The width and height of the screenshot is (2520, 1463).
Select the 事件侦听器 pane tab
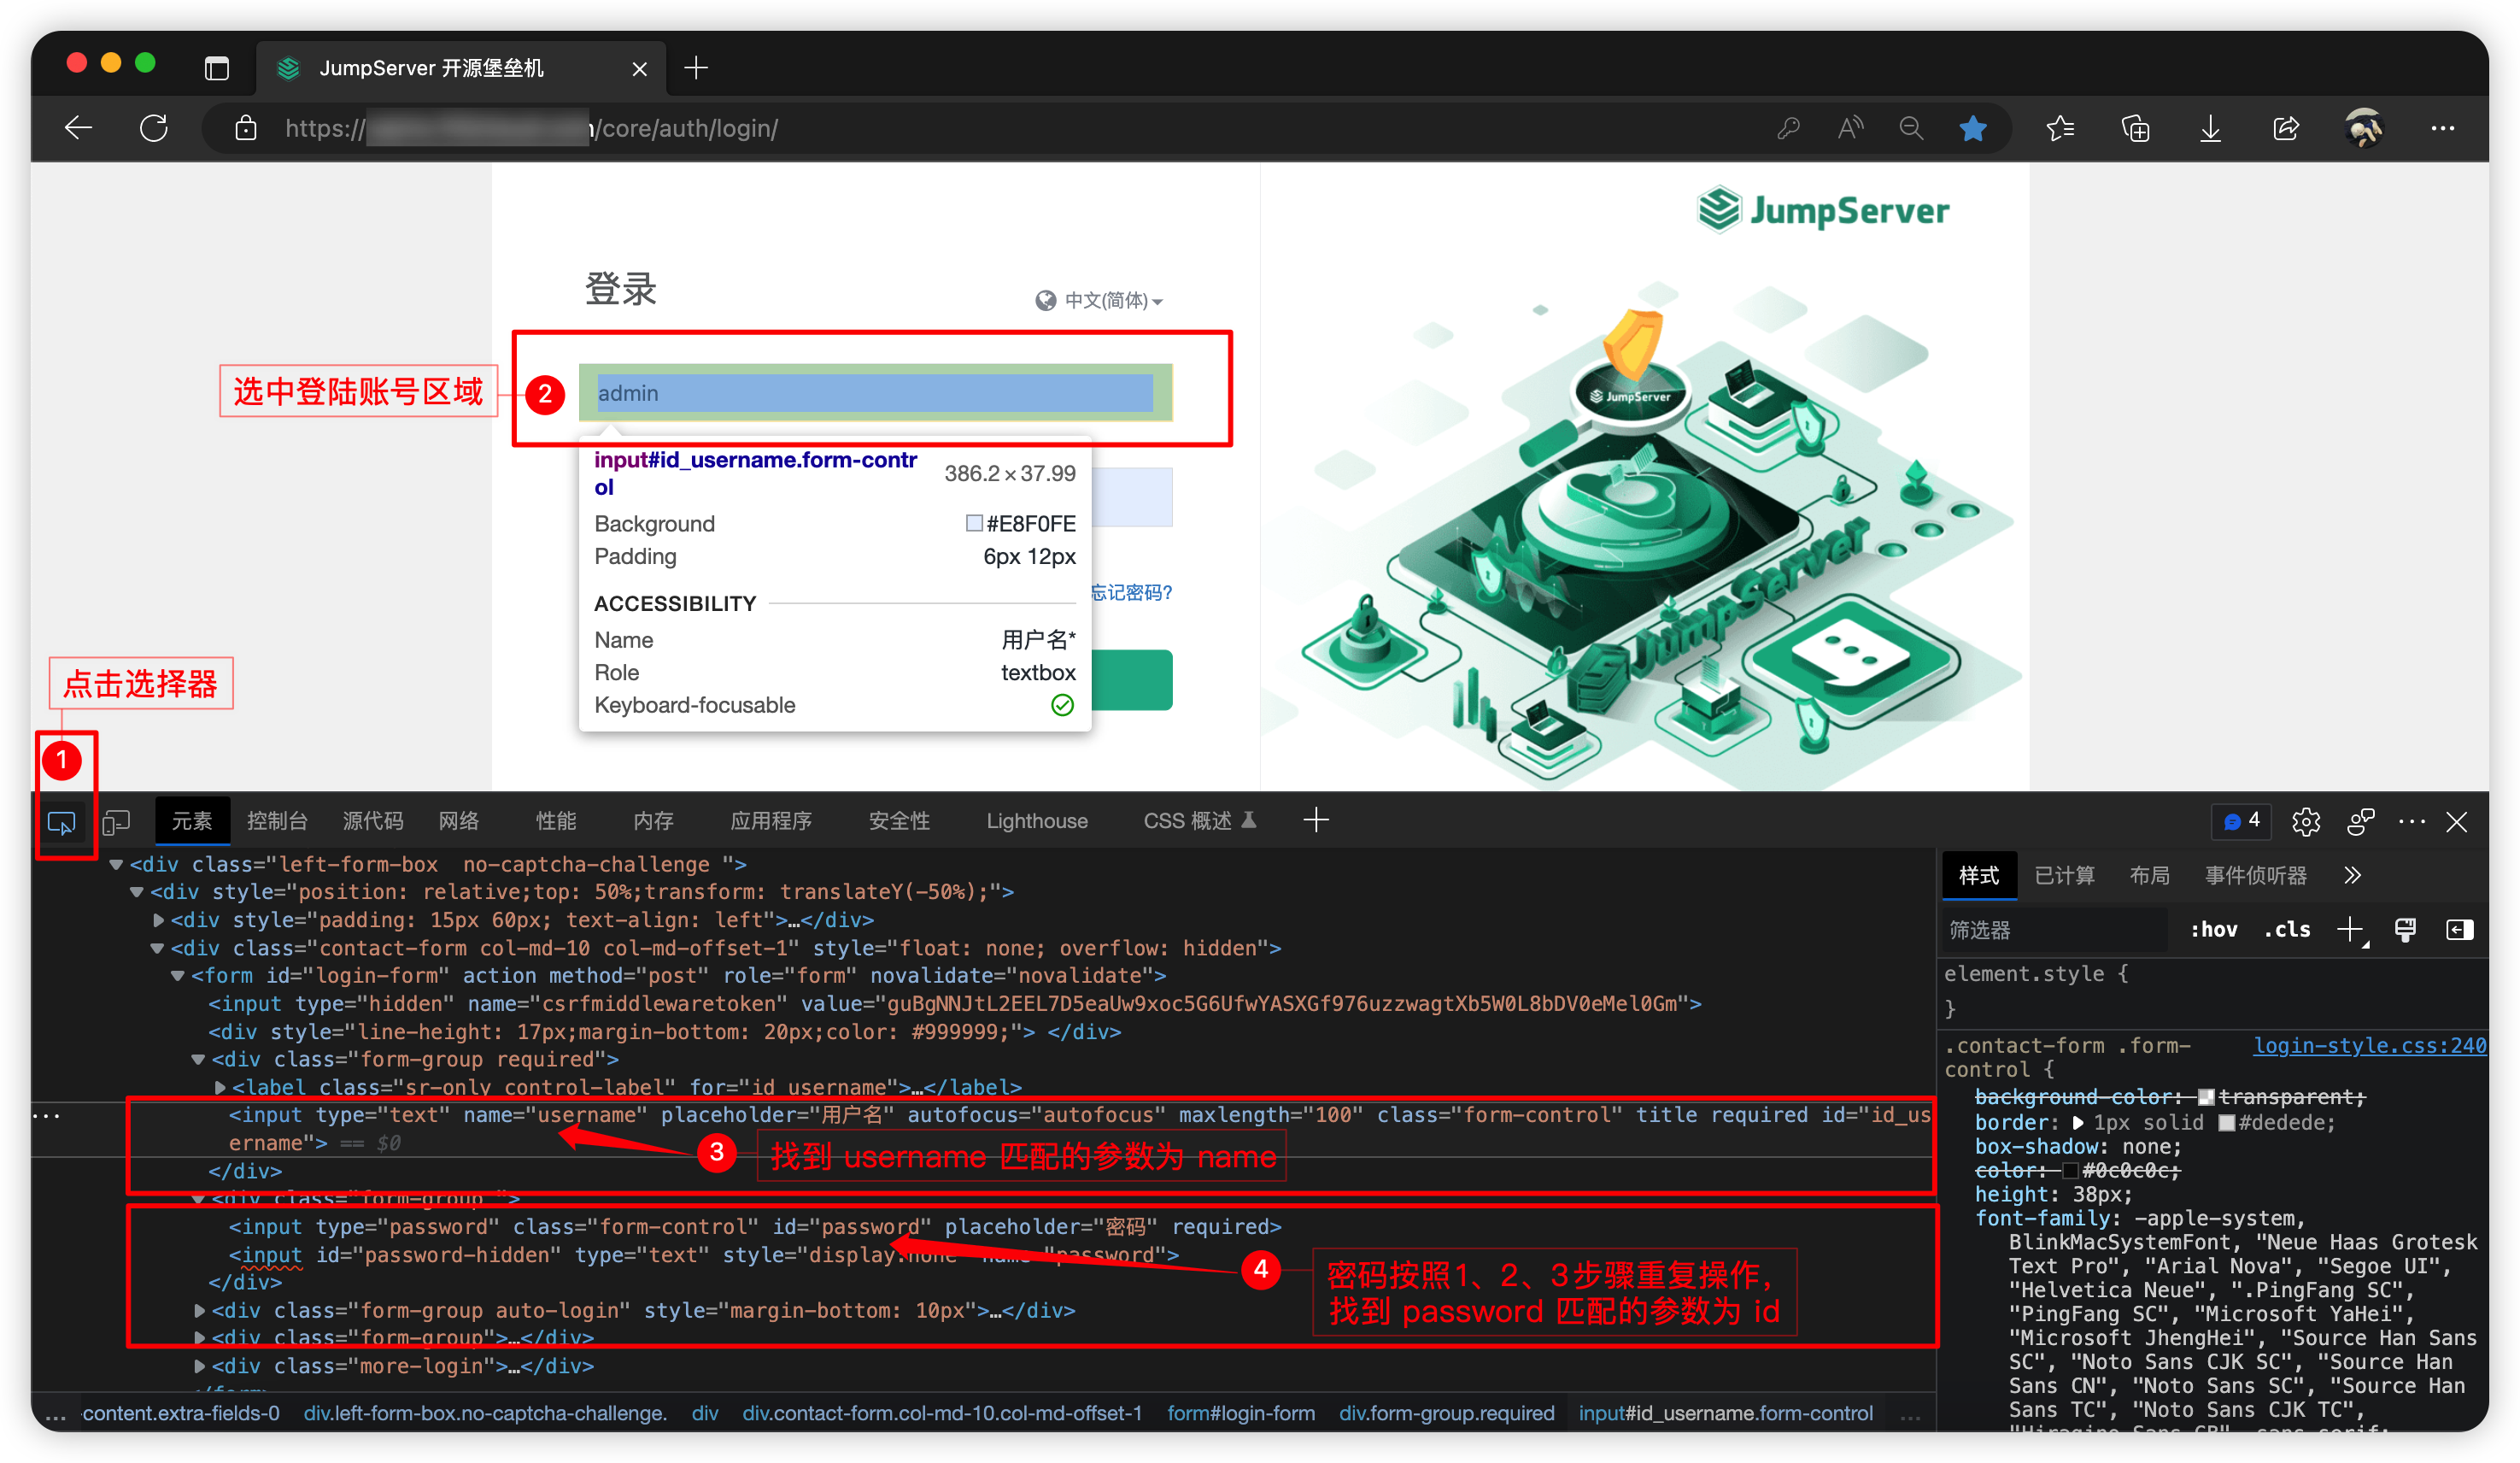[2256, 876]
